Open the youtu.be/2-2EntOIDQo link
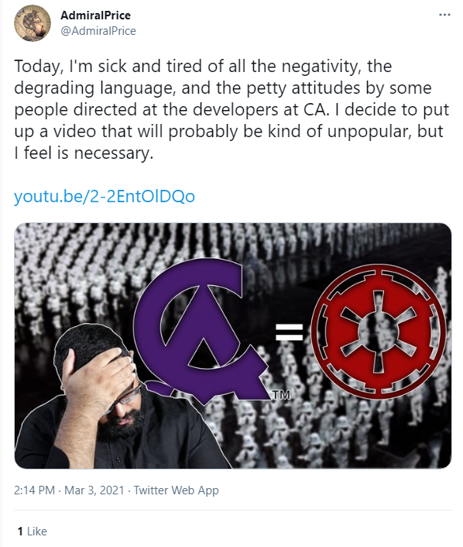The image size is (463, 547). 105,196
